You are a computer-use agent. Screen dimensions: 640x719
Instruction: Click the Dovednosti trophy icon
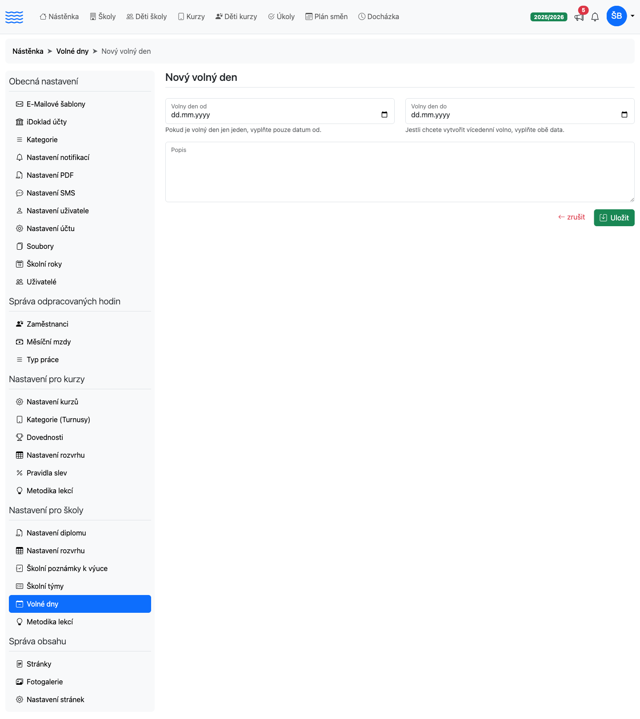(x=20, y=437)
